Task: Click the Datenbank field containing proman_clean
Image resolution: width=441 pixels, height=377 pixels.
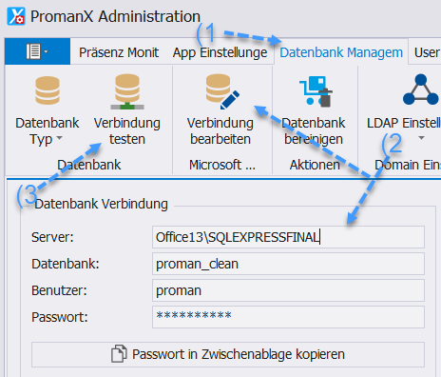Action: tap(288, 264)
